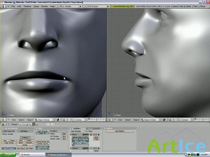Open the right viewport Select menu
This screenshot has width=210, height=157.
coord(128,120)
